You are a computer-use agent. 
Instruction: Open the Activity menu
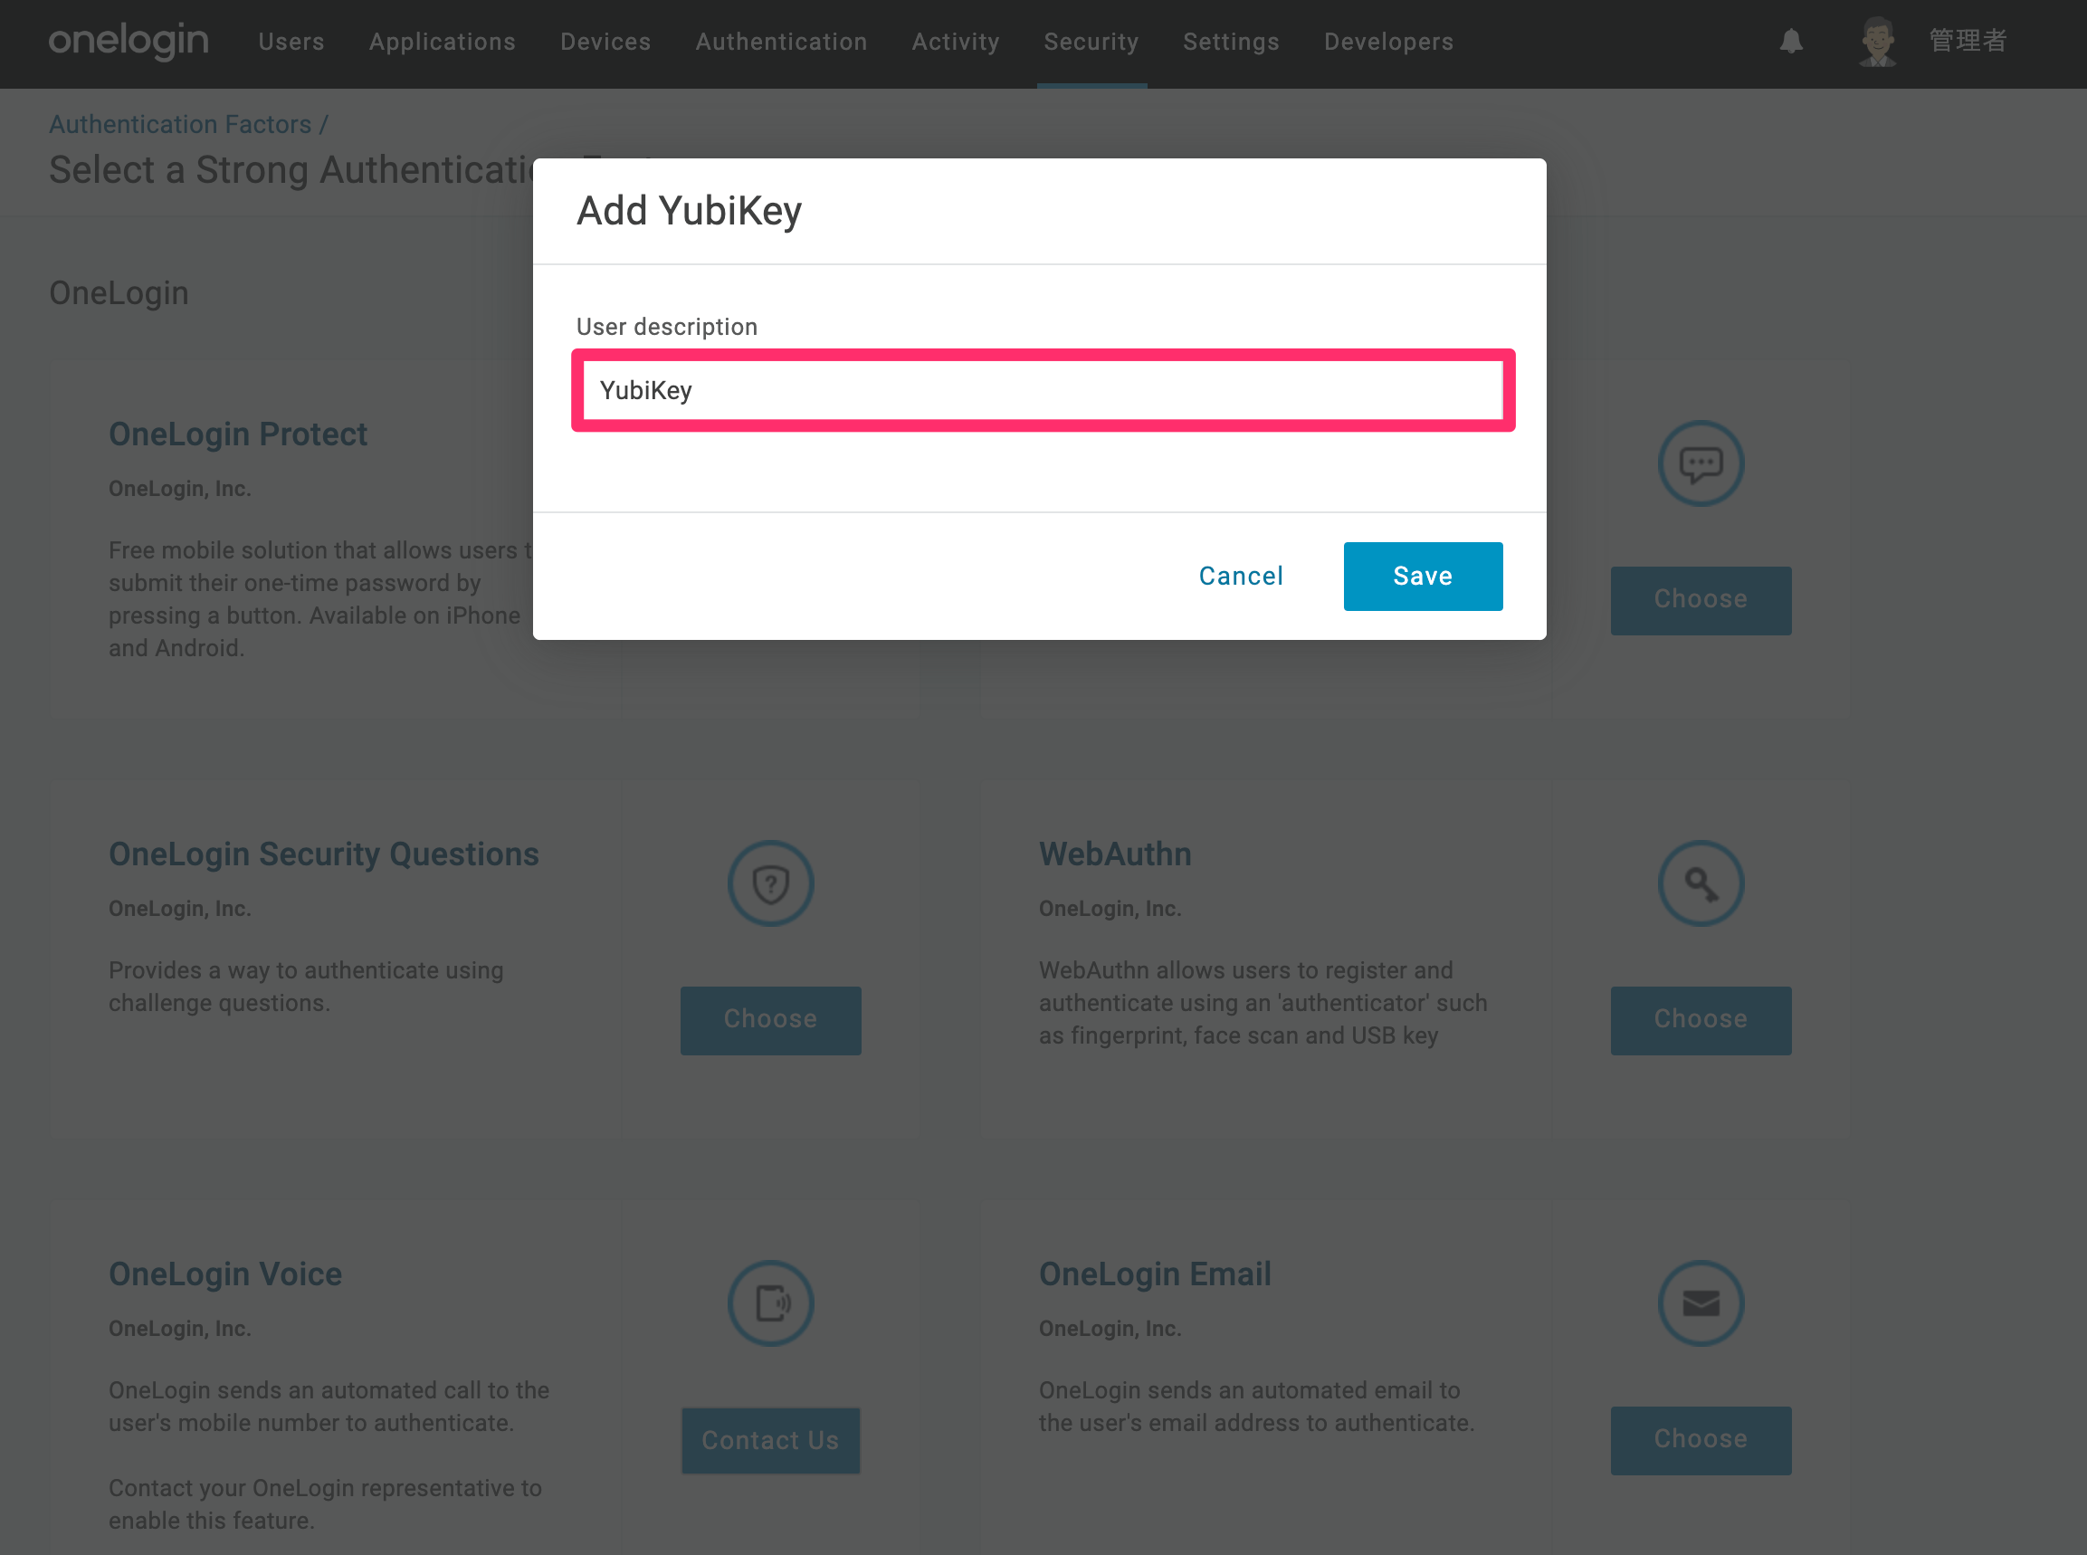pos(956,42)
